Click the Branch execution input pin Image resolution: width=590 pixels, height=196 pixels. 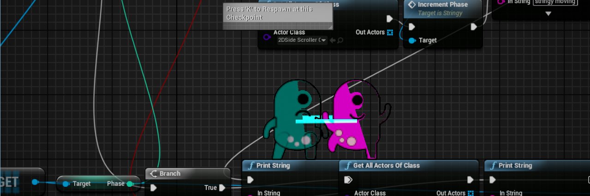154,188
